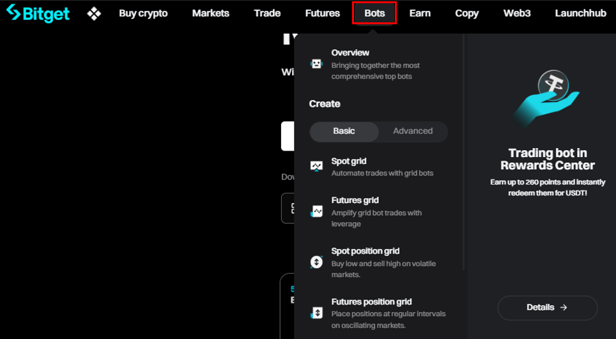The height and width of the screenshot is (339, 616).
Task: Expand the Futures navigation menu
Action: [x=323, y=13]
